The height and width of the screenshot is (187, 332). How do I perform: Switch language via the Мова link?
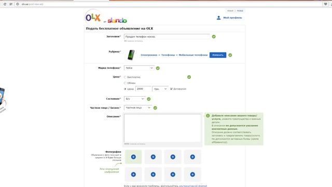(x=240, y=11)
